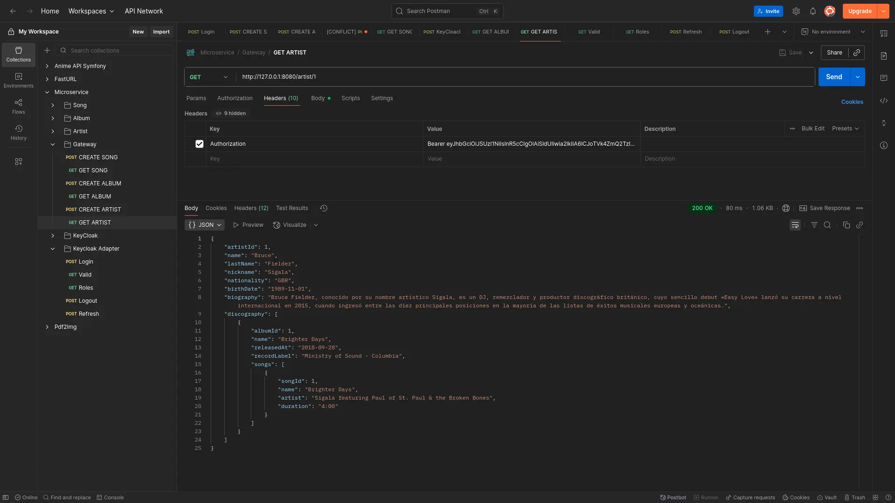Click Bulk Edit for headers

tap(813, 129)
